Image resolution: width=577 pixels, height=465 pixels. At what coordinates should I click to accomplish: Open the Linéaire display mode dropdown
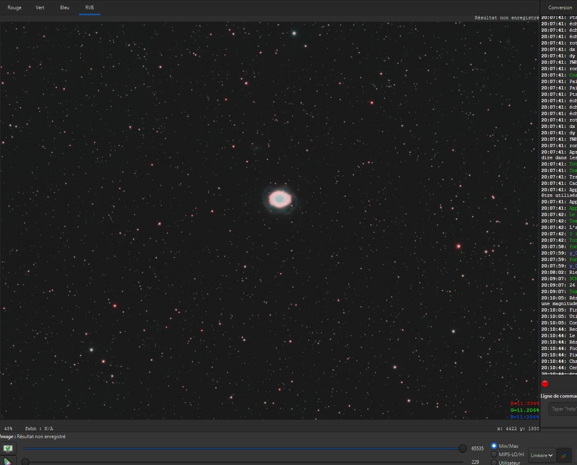click(542, 455)
